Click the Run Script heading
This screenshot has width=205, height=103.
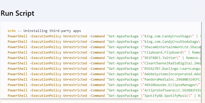(x=18, y=13)
